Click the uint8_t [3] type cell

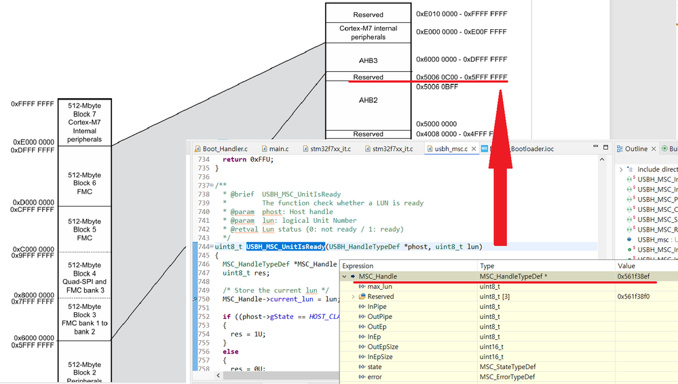tap(494, 297)
